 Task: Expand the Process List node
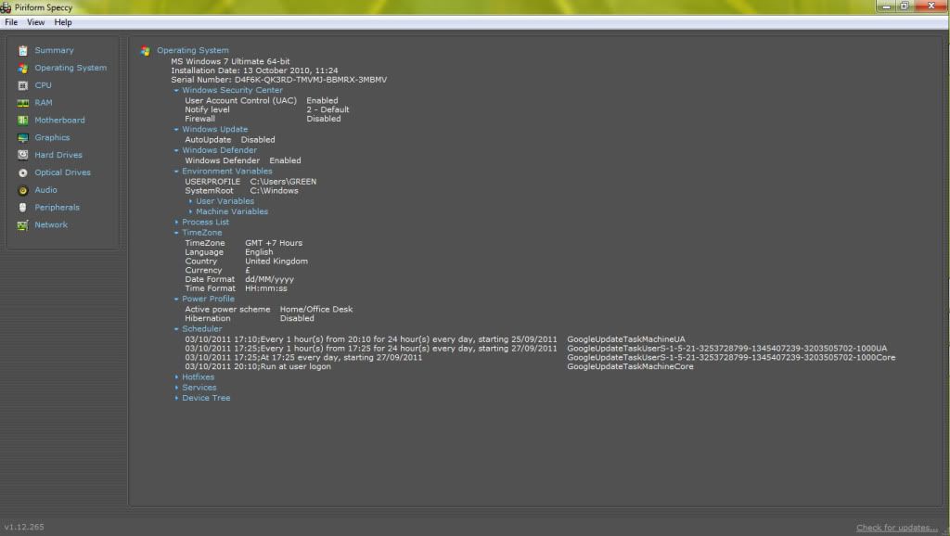pos(176,223)
